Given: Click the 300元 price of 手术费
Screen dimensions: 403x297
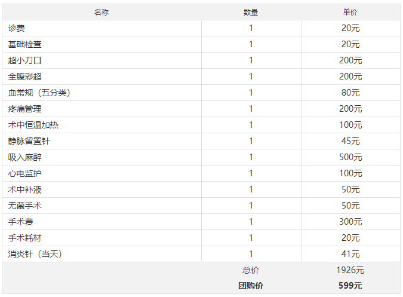Looking at the screenshot, I should [350, 222].
